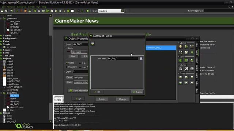Image resolution: width=234 pixels, height=131 pixels.
Task: Collapse the Objects folder in the tree
Action: [1, 59]
